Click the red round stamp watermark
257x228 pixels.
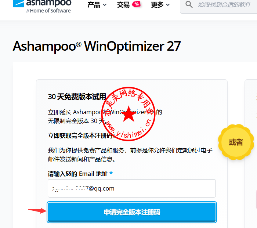[128, 114]
